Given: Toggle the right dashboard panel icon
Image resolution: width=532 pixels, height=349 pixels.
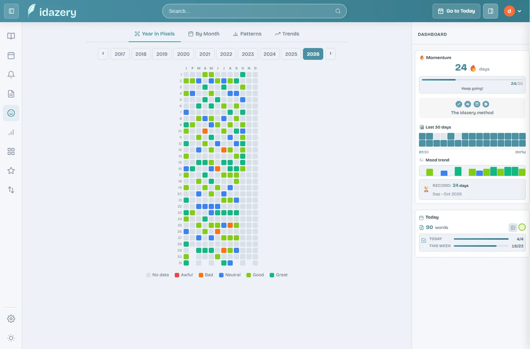Looking at the screenshot, I should point(491,11).
